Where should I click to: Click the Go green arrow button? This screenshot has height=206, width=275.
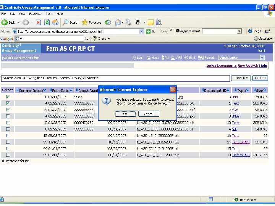pyautogui.click(x=148, y=31)
